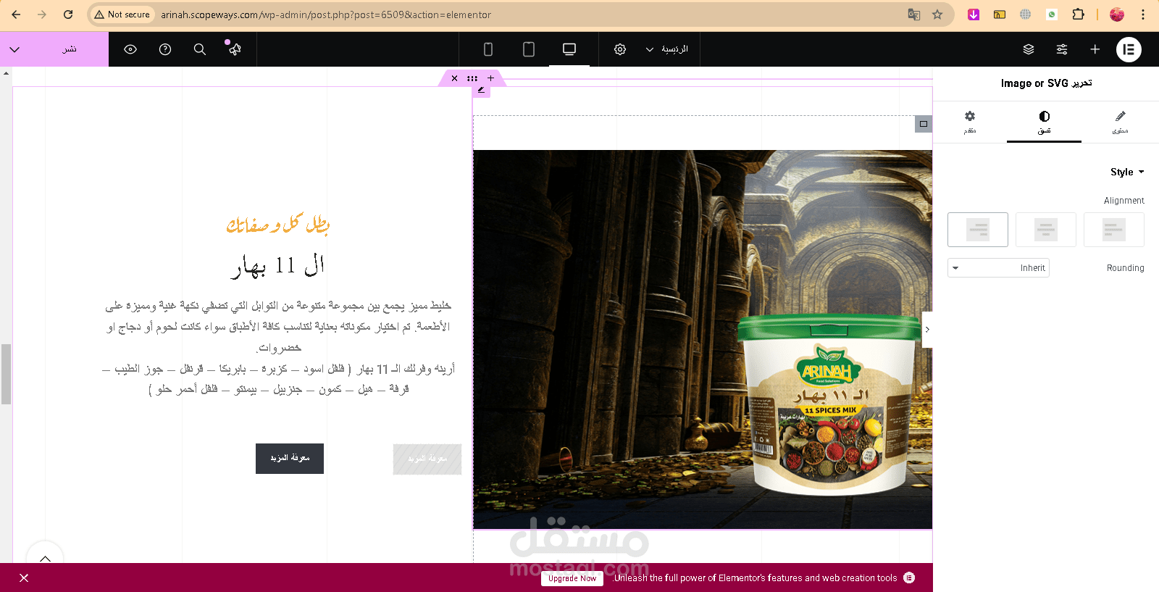Preview changes with the eye icon
1159x592 pixels.
tap(130, 49)
